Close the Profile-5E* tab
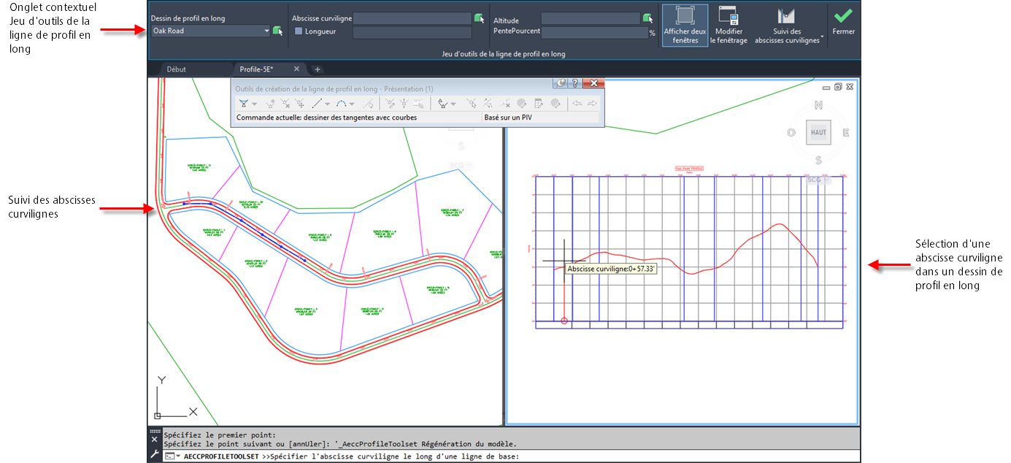1011x463 pixels. click(x=296, y=69)
